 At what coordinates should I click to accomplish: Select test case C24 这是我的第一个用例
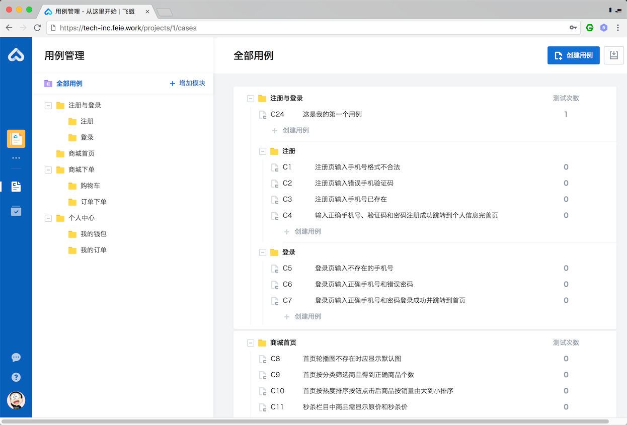[333, 114]
